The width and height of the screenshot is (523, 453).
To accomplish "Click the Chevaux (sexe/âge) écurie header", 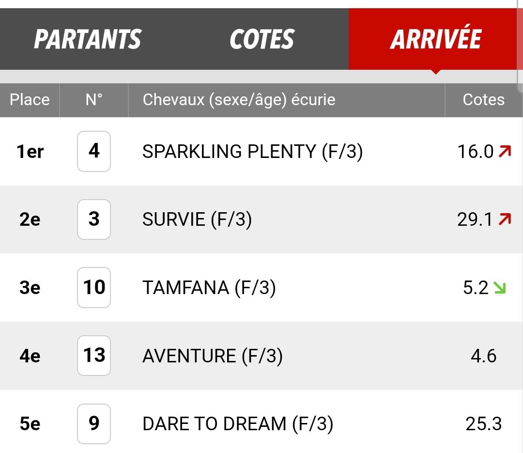I will (239, 100).
